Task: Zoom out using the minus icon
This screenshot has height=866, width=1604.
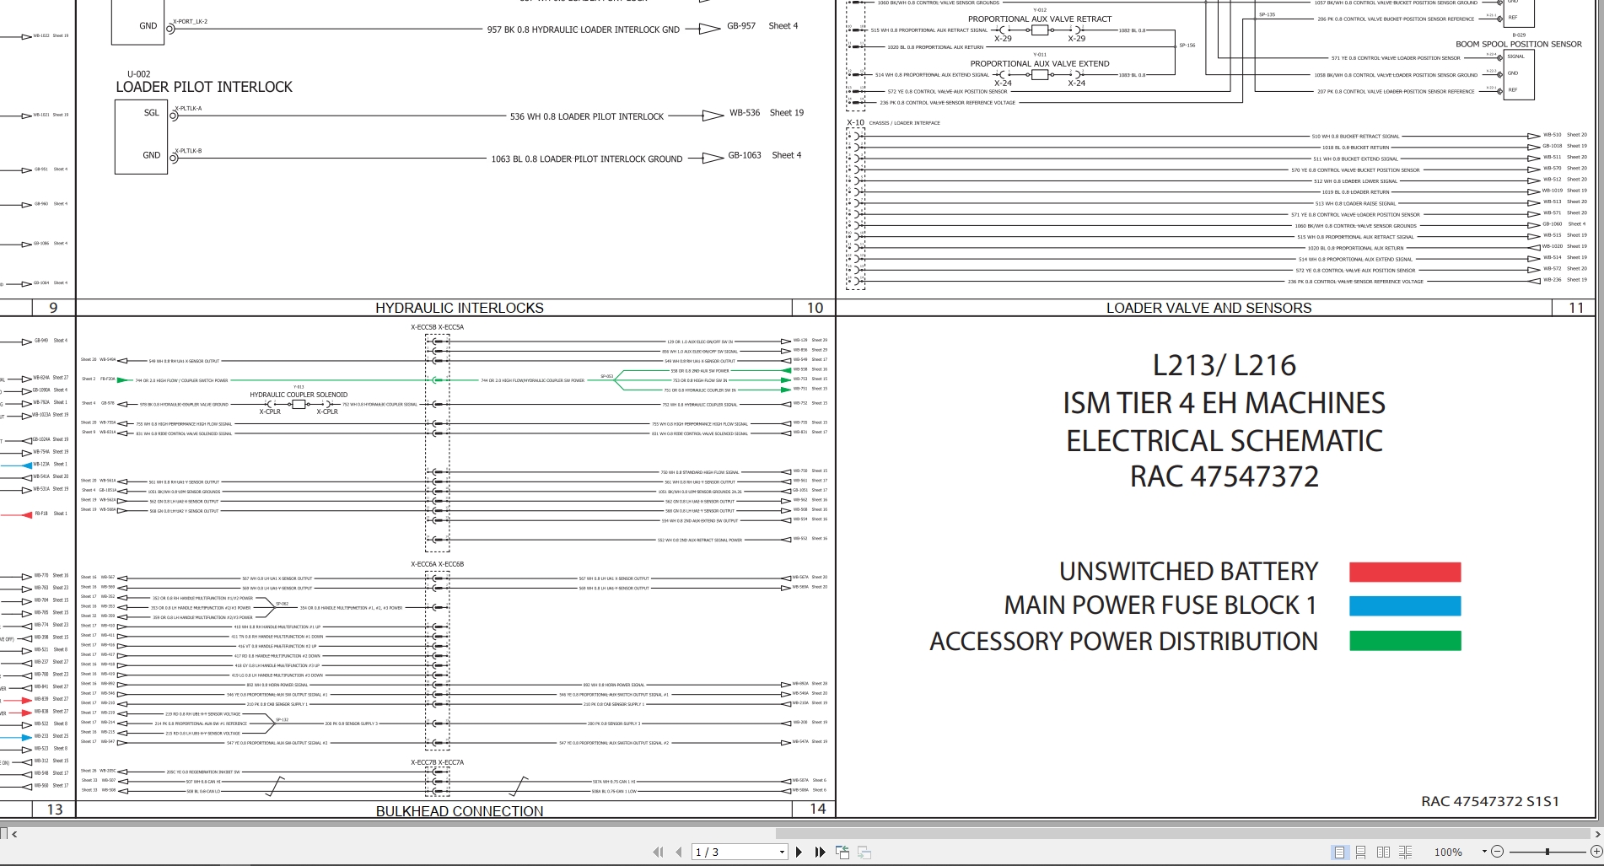Action: (x=1498, y=853)
